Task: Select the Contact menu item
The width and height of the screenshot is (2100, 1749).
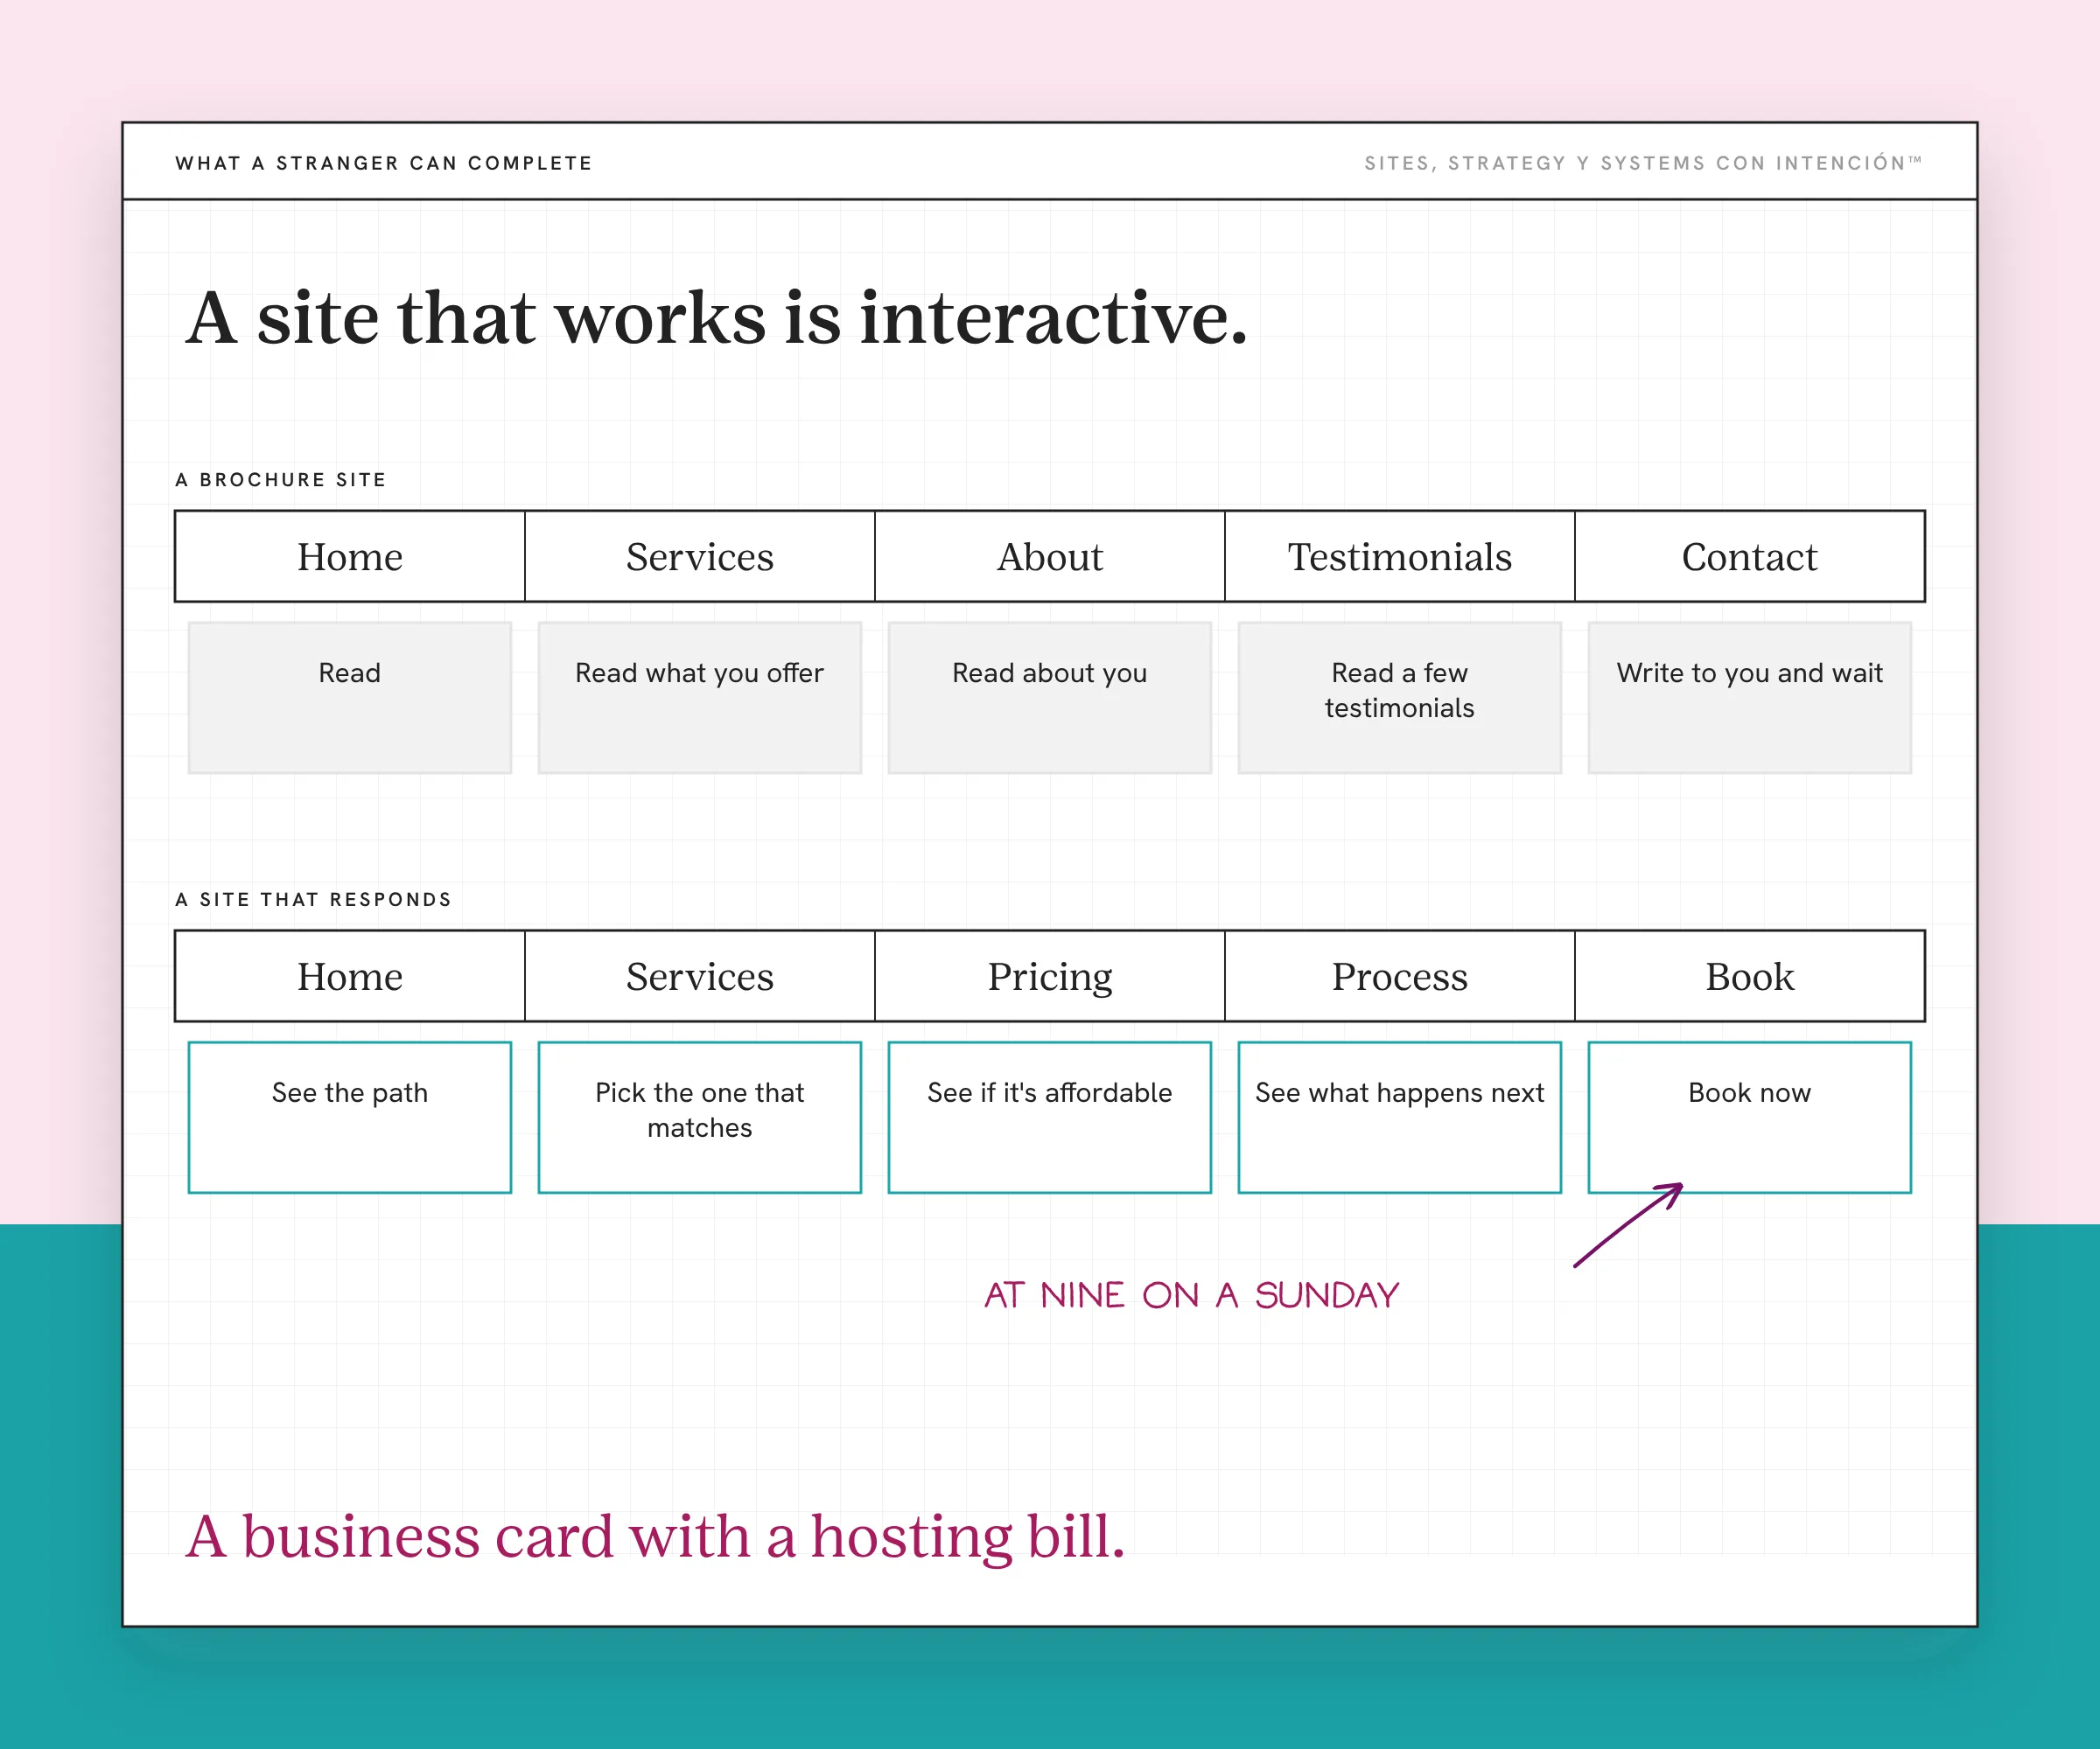Action: pyautogui.click(x=1750, y=557)
